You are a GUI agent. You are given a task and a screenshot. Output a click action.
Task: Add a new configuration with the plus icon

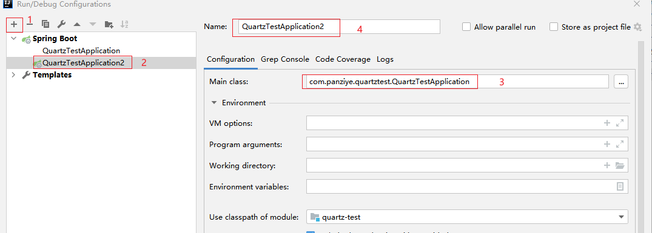click(x=14, y=24)
